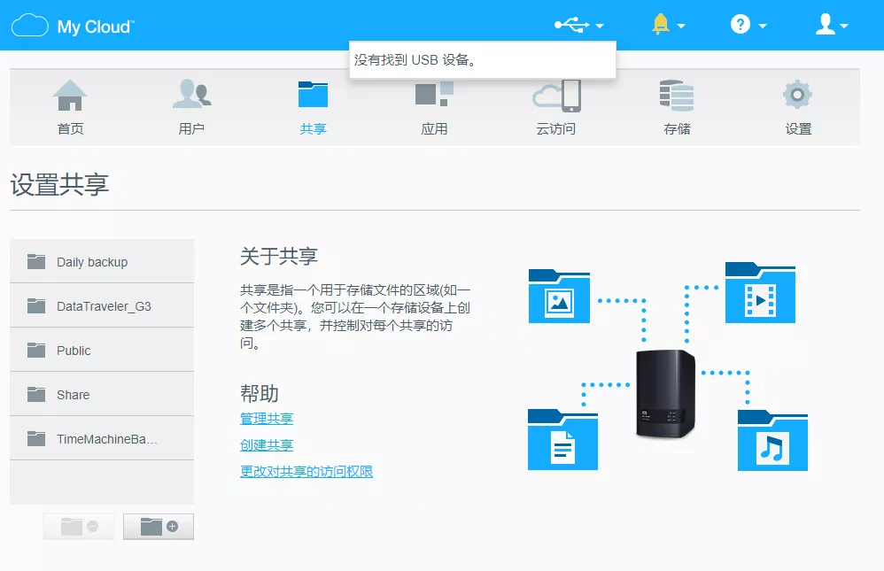Open the 设置 settings tab
Viewport: 884px width, 571px height.
[x=798, y=108]
